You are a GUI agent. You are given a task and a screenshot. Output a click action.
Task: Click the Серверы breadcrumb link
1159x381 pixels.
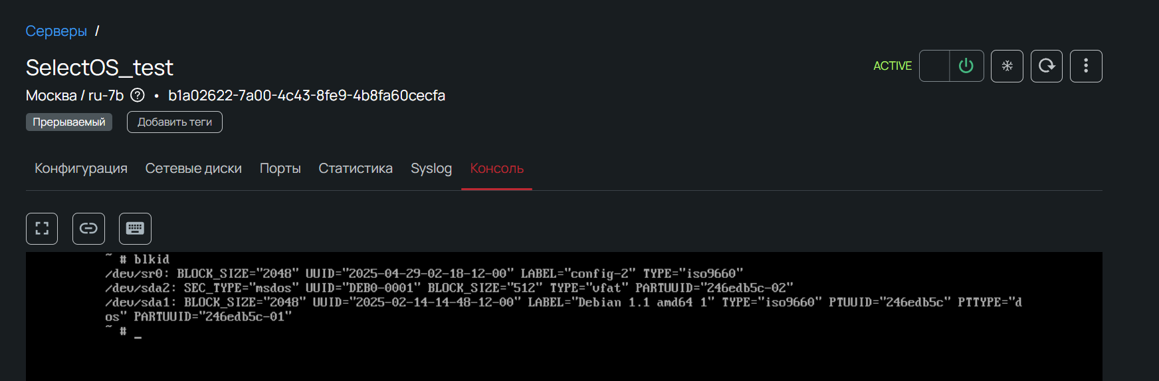pyautogui.click(x=56, y=31)
